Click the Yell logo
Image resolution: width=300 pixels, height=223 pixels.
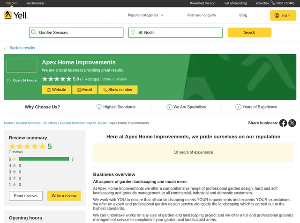tap(16, 15)
